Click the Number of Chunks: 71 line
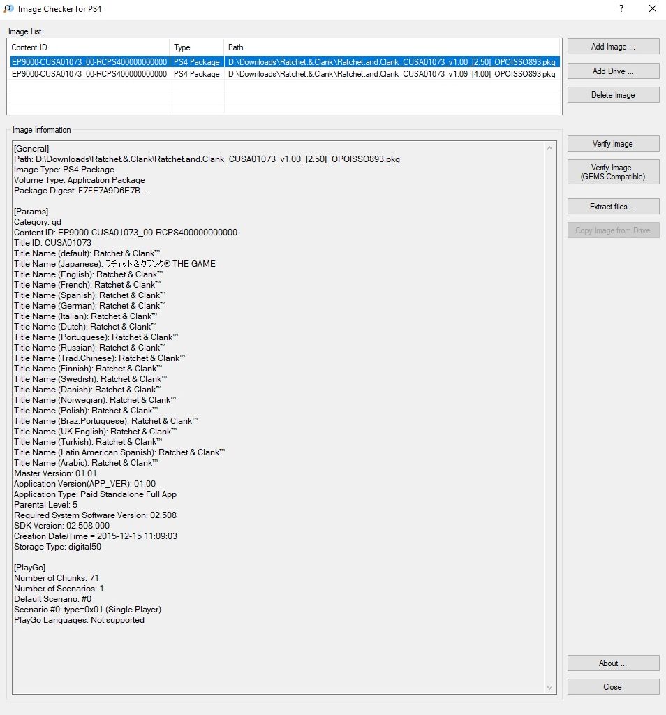Screen dimensions: 666x715 (x=57, y=579)
